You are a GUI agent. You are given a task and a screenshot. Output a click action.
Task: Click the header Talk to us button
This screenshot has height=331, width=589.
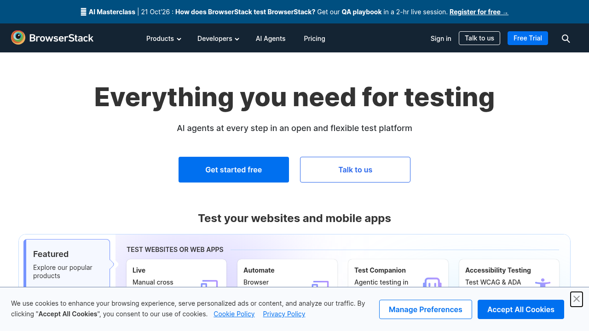[x=479, y=38]
